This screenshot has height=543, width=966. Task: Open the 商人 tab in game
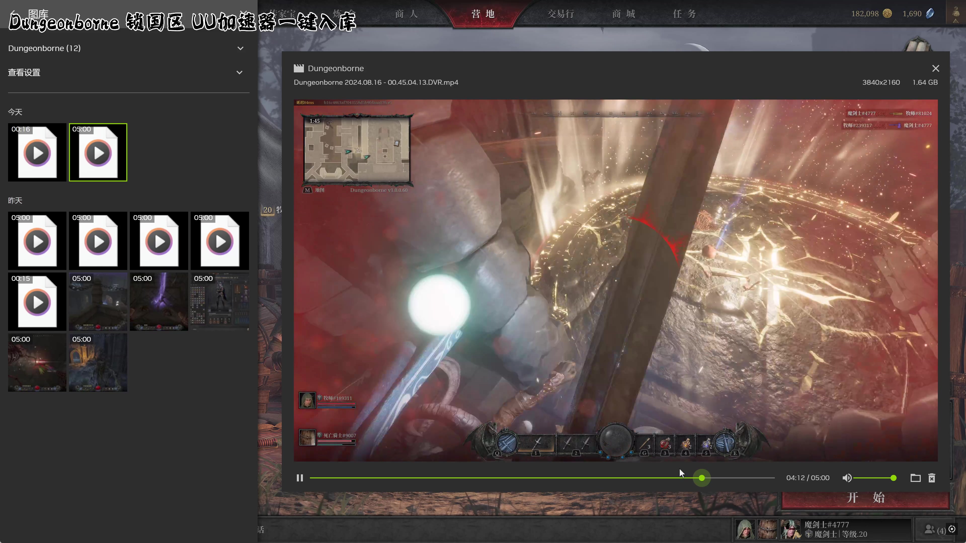406,14
